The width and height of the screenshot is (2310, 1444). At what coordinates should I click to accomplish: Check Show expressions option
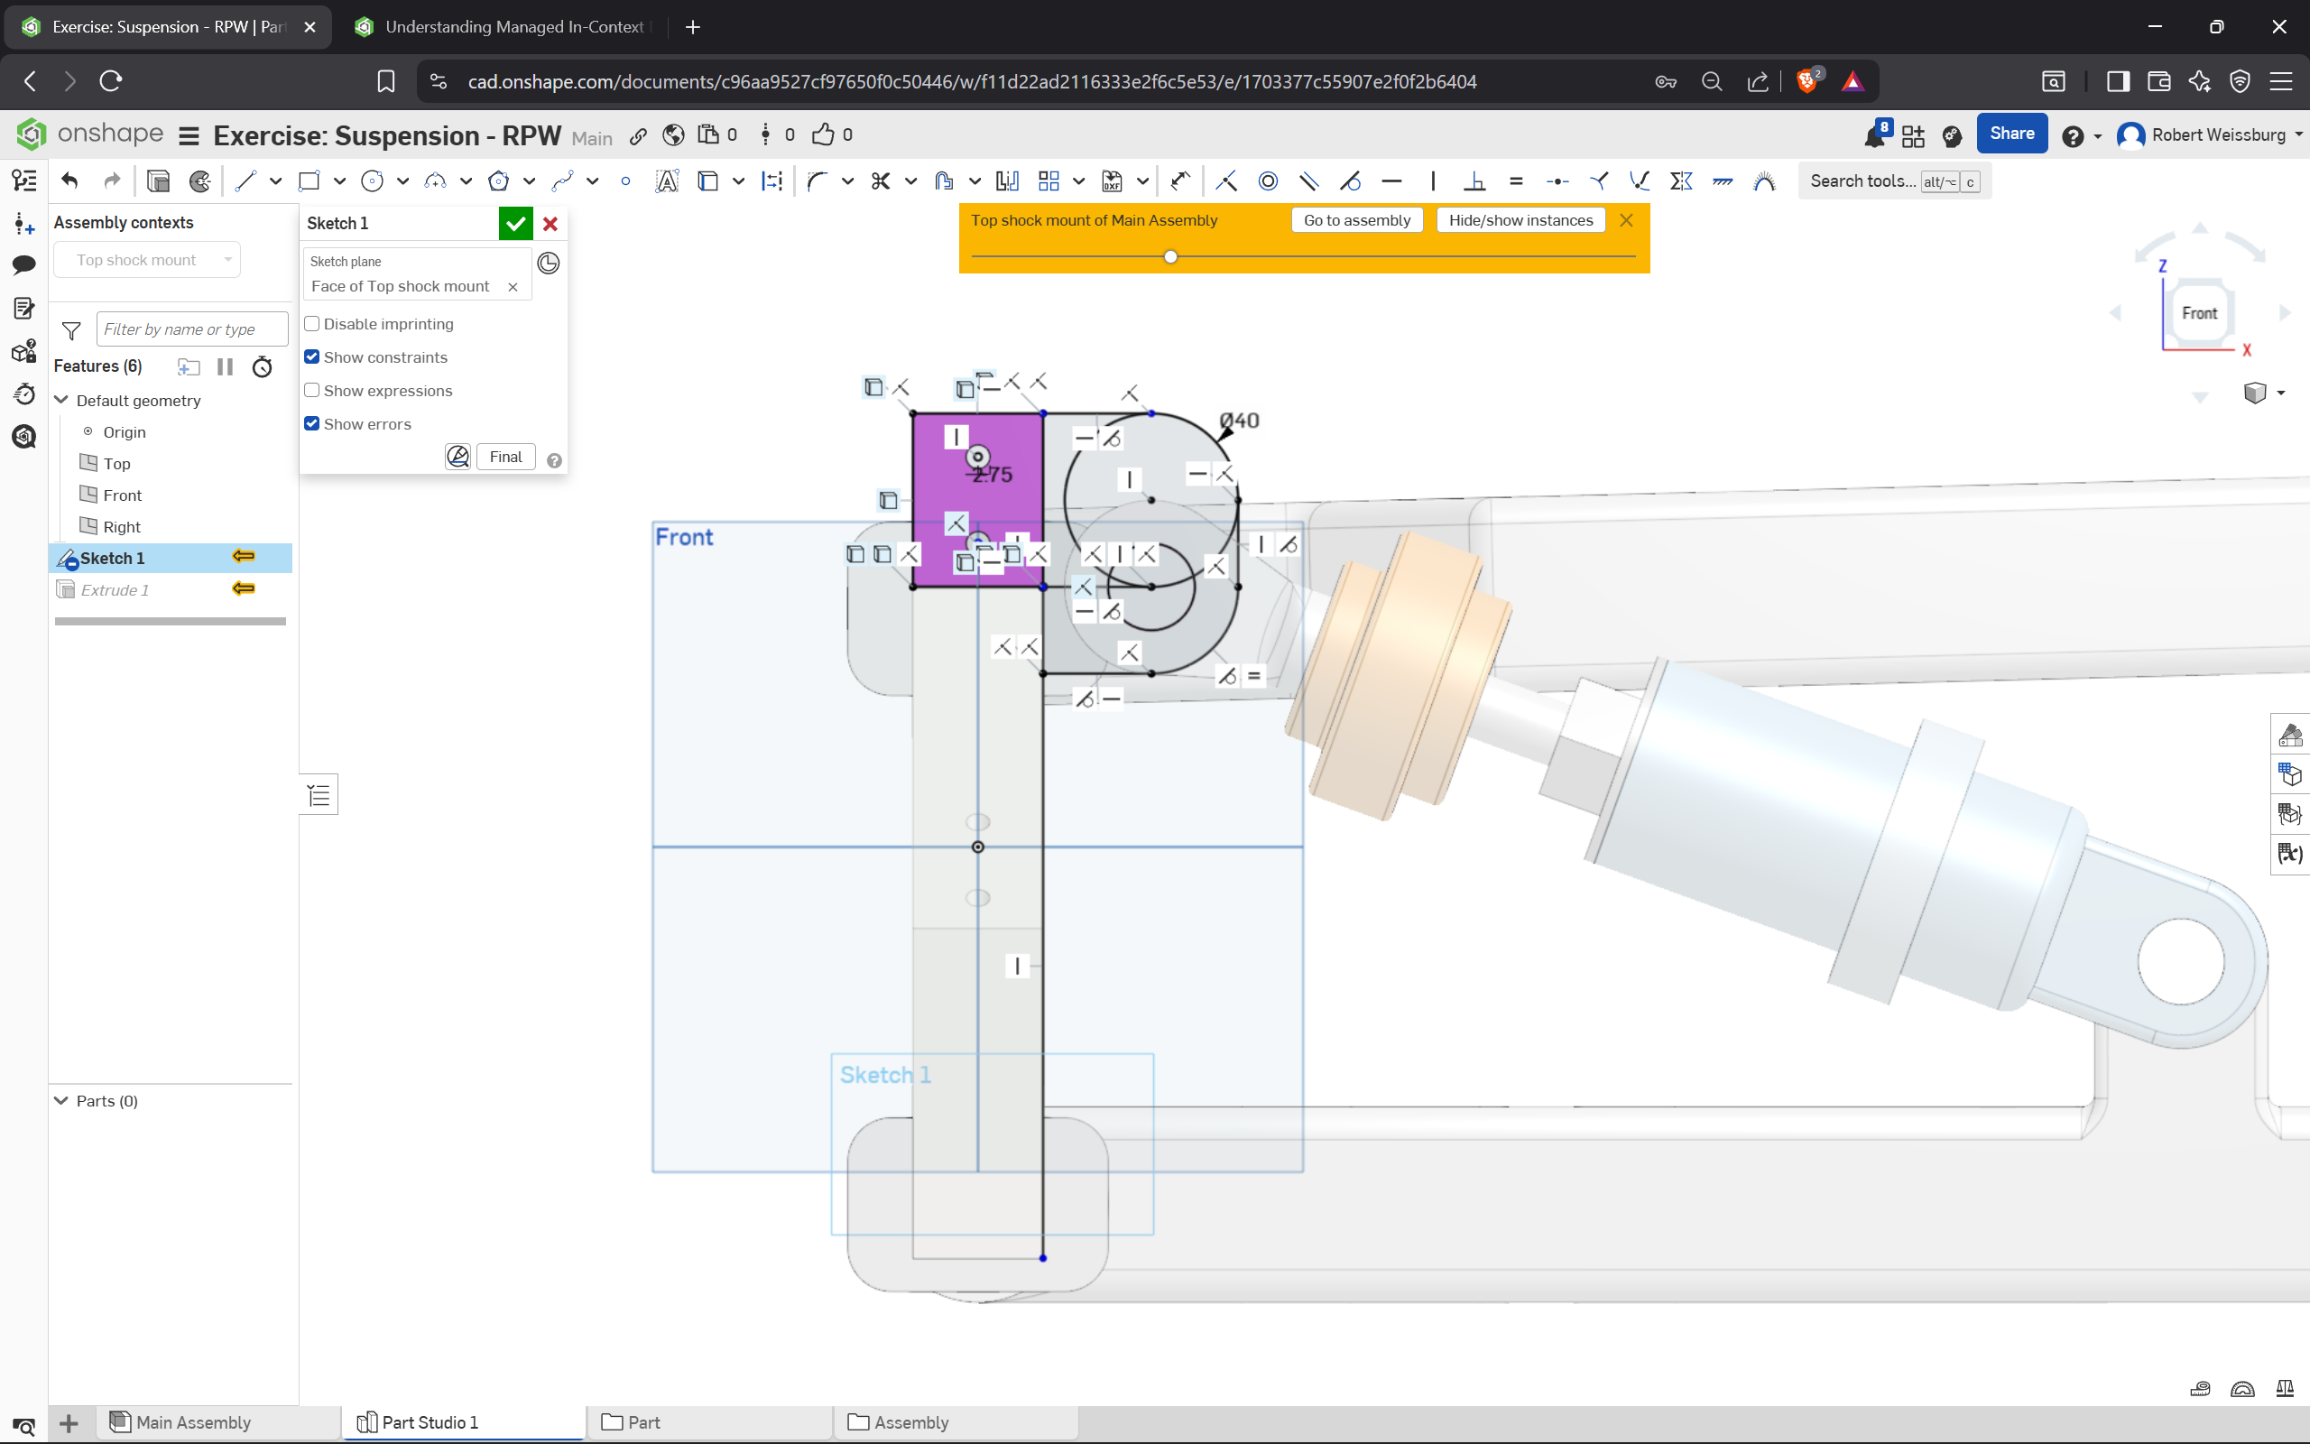tap(312, 391)
